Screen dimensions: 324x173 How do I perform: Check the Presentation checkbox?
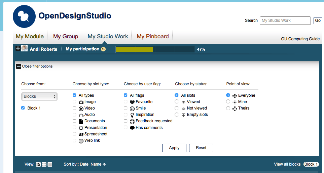point(74,127)
